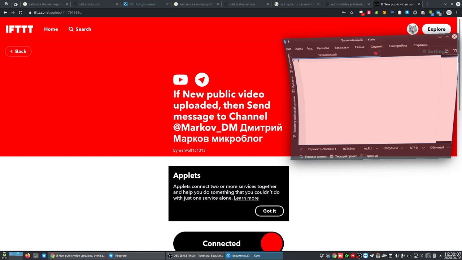Open the Файл menu in Kate

tap(288, 49)
